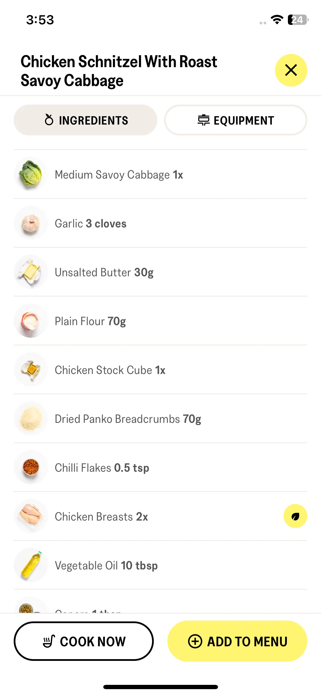The image size is (321, 696).
Task: Tap the Chicken Breasts photo
Action: click(31, 516)
